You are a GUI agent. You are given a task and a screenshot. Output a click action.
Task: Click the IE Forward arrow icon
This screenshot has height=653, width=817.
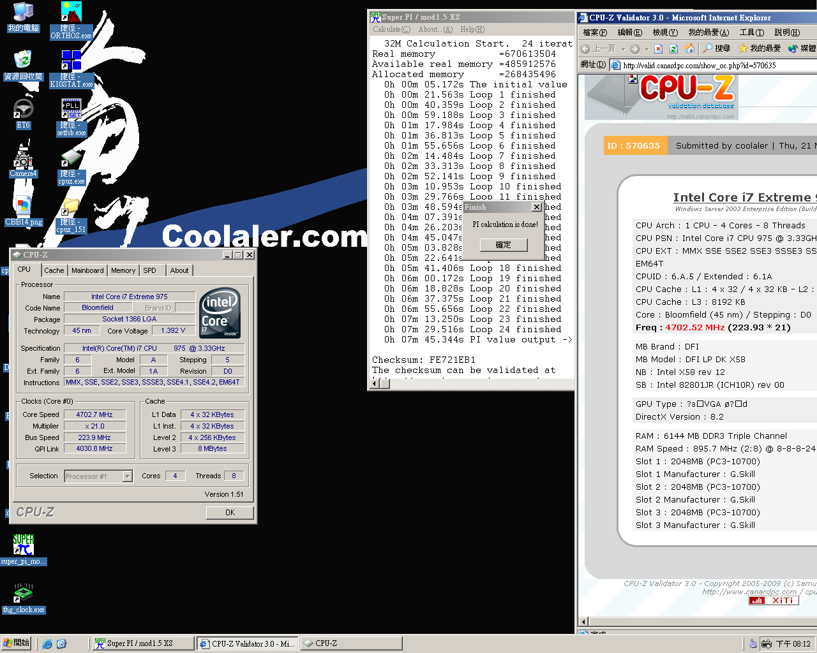tap(634, 48)
